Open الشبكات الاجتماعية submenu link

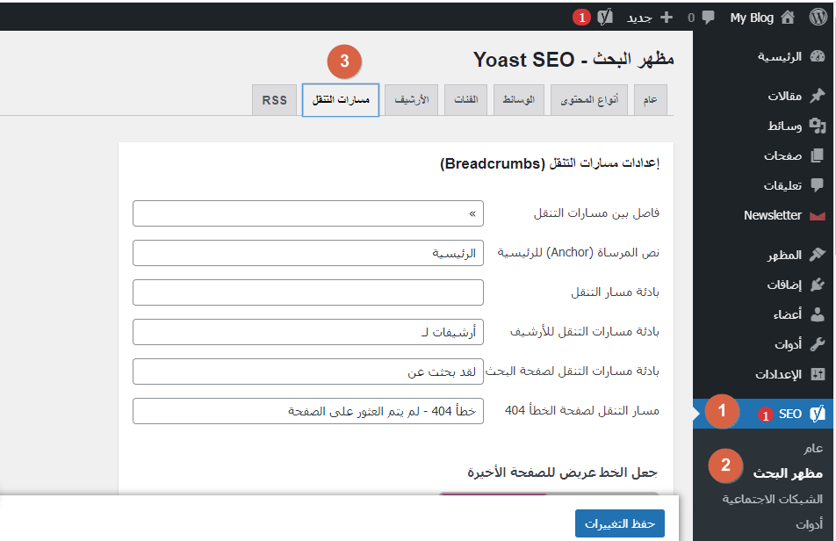pos(772,499)
